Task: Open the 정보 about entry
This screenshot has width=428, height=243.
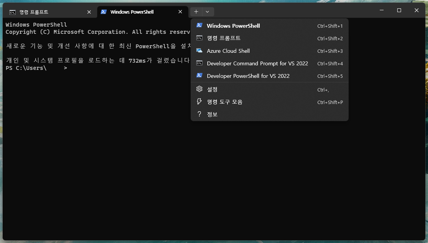Action: pyautogui.click(x=269, y=114)
